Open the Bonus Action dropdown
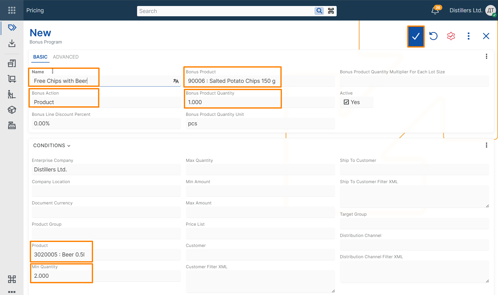The width and height of the screenshot is (498, 295). pyautogui.click(x=106, y=102)
